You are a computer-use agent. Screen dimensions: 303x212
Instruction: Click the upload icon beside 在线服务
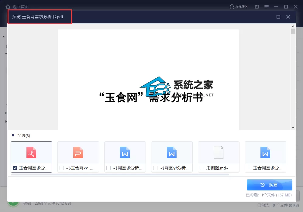[257, 7]
